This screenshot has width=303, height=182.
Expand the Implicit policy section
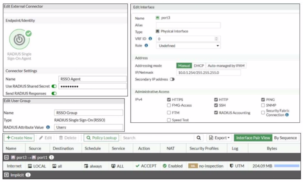coord(6,175)
